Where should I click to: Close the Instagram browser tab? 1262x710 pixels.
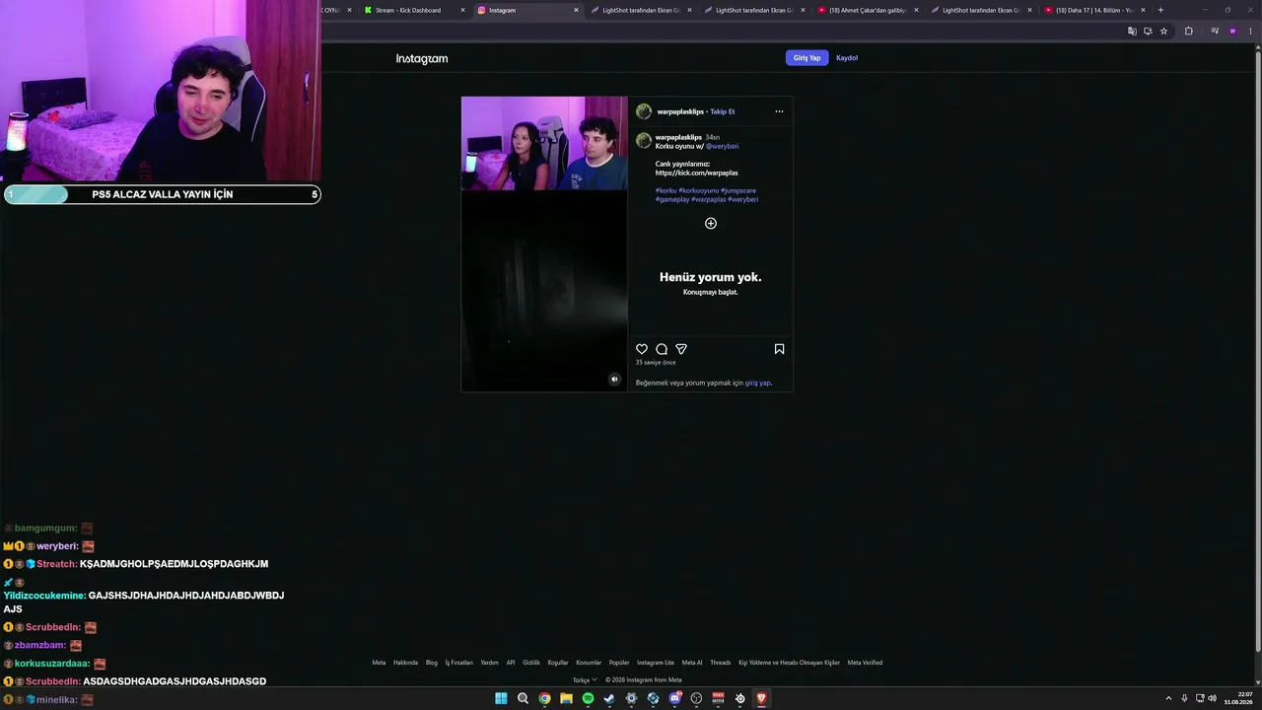576,10
